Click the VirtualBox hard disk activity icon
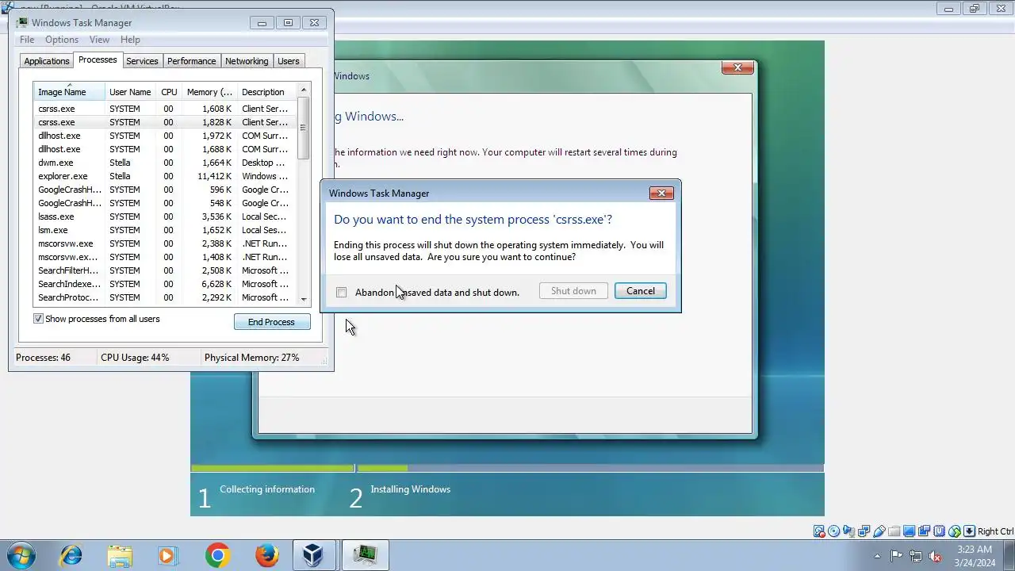 [819, 531]
